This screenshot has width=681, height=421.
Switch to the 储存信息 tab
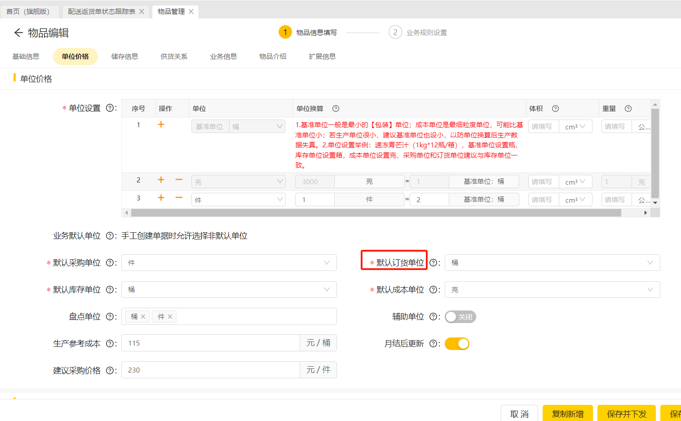click(x=124, y=57)
